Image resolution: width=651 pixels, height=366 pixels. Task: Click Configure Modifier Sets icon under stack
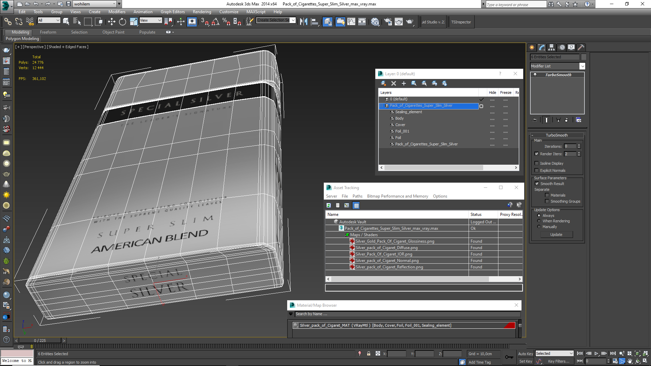[579, 120]
